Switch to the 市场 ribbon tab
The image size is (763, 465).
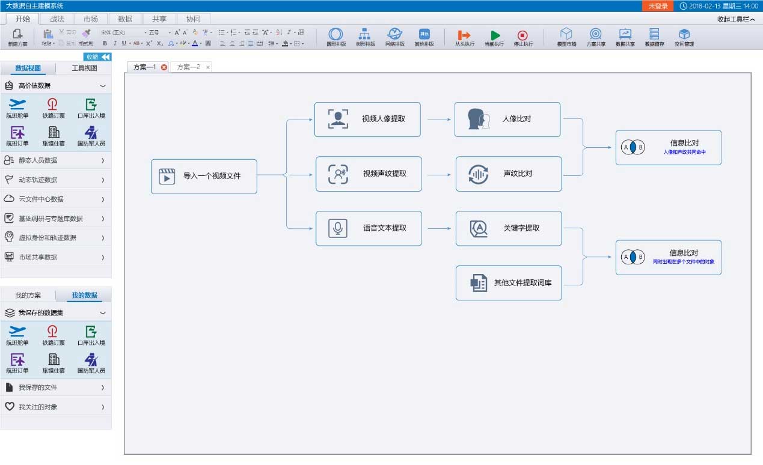[x=91, y=19]
